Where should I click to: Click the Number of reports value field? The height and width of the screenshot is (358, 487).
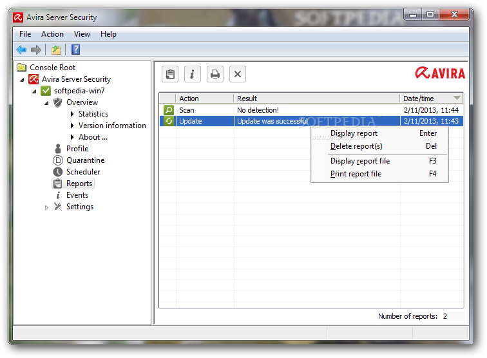452,316
